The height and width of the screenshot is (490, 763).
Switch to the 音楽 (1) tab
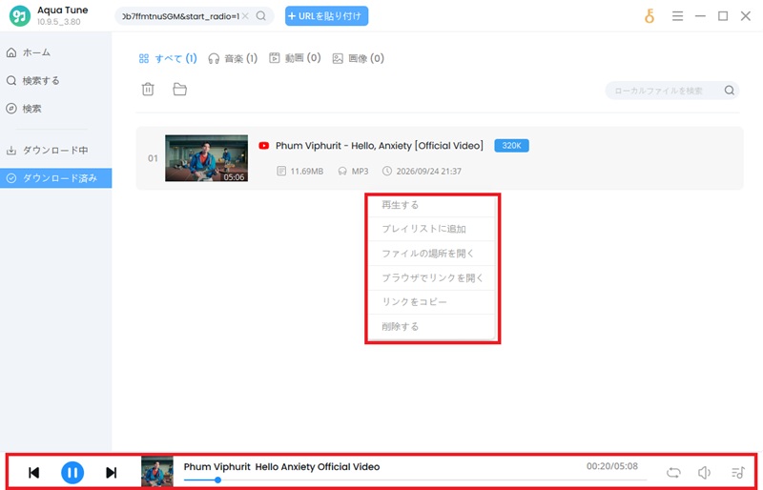coord(233,58)
